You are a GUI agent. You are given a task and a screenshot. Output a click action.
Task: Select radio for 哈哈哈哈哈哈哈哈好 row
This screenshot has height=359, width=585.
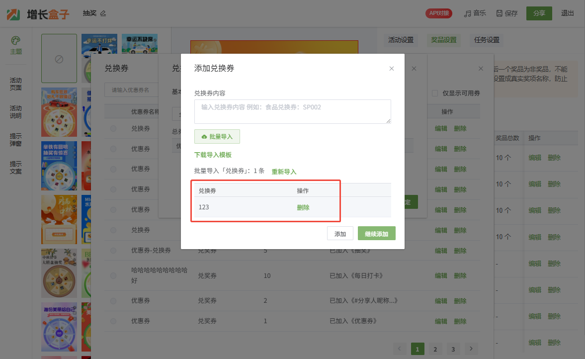(x=113, y=276)
